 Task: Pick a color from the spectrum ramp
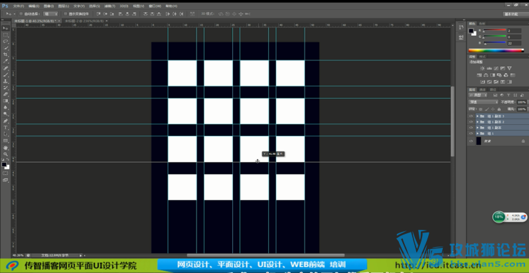[x=496, y=50]
